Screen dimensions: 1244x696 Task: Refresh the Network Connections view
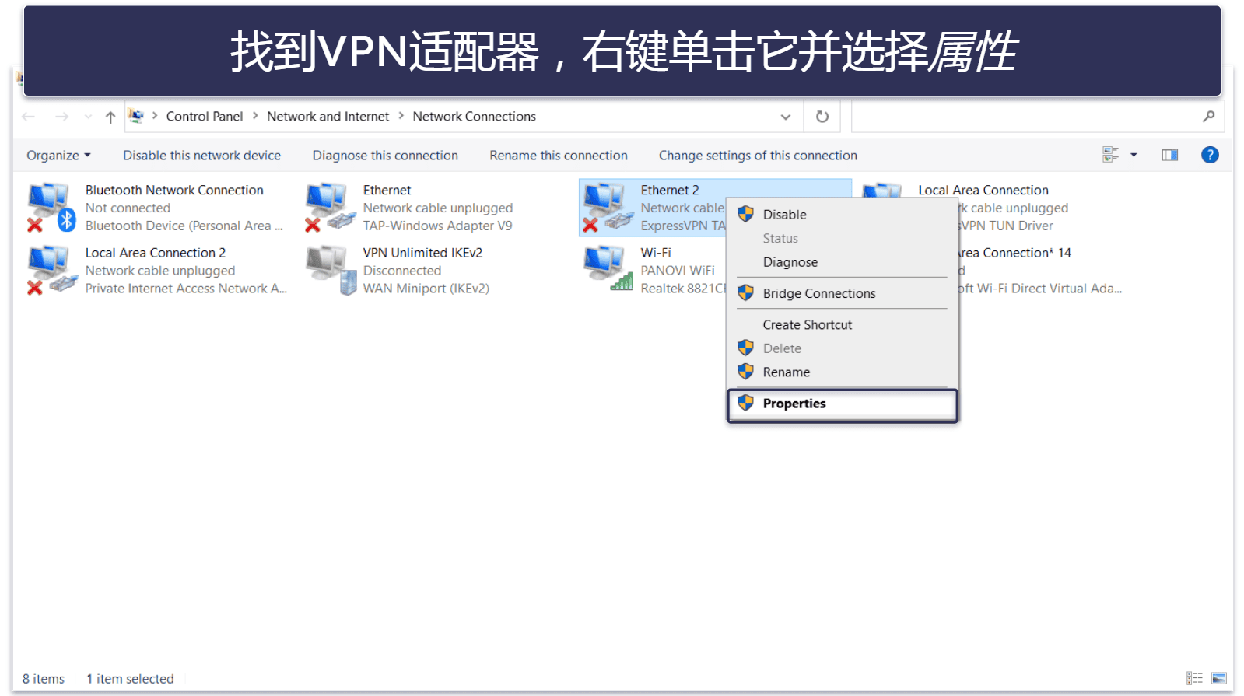pos(822,117)
